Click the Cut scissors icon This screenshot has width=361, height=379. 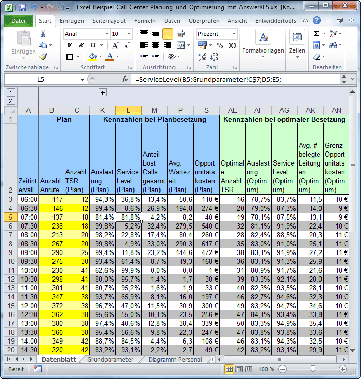coord(43,34)
